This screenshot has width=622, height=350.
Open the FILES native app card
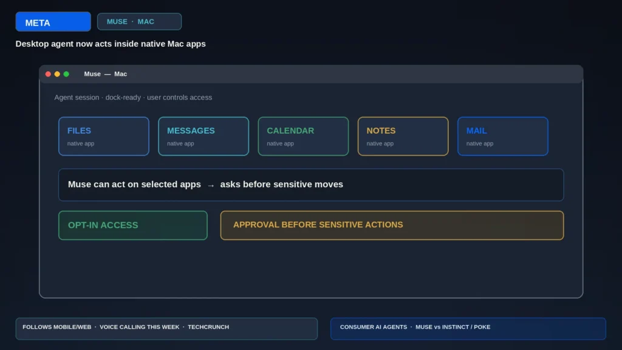point(103,136)
